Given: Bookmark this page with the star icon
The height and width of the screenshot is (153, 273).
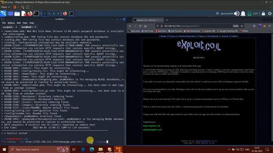Looking at the screenshot, I should point(242,26).
